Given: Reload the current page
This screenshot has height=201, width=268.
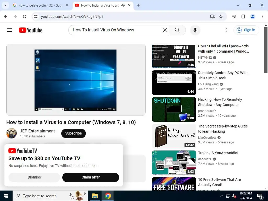Looking at the screenshot, I should coord(25,16).
